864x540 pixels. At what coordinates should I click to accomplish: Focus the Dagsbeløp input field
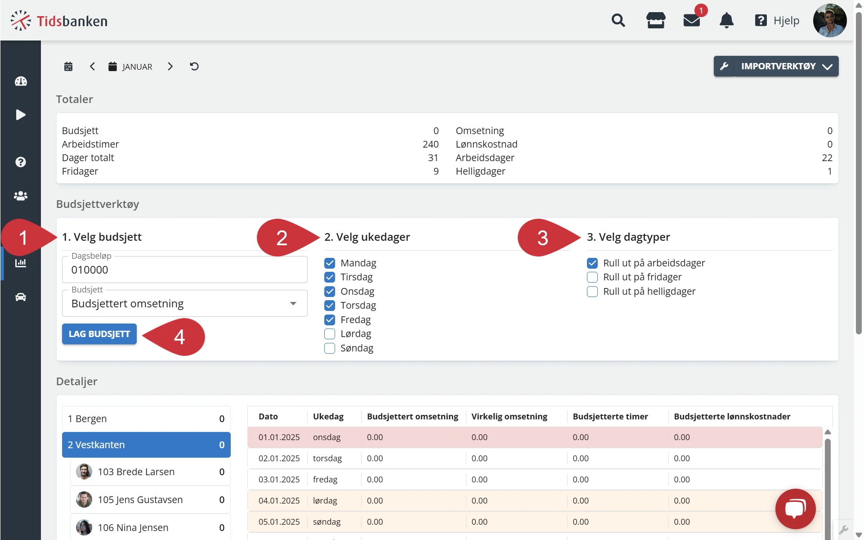point(185,270)
